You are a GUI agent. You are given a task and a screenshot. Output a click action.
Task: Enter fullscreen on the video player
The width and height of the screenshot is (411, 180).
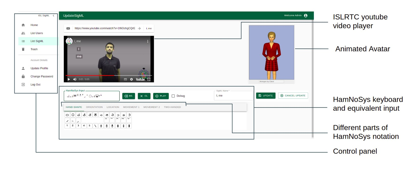click(149, 79)
